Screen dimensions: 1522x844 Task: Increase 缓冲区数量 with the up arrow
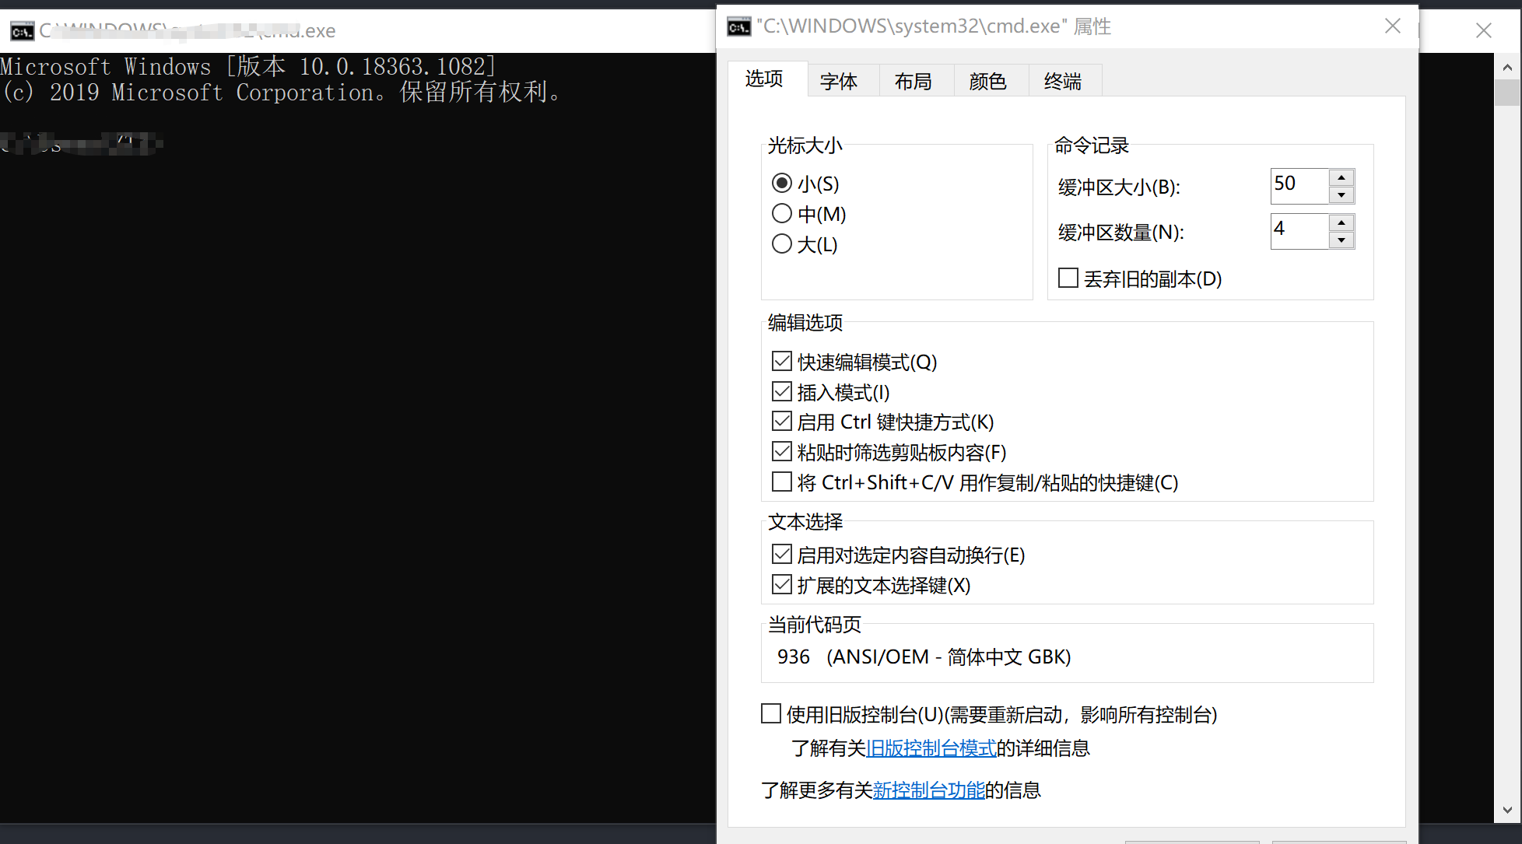1341,222
